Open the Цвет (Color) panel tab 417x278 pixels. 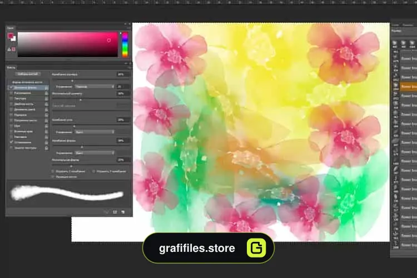click(10, 28)
